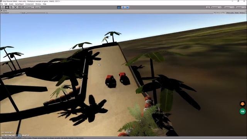Open the Help menu

[x=44, y=4]
